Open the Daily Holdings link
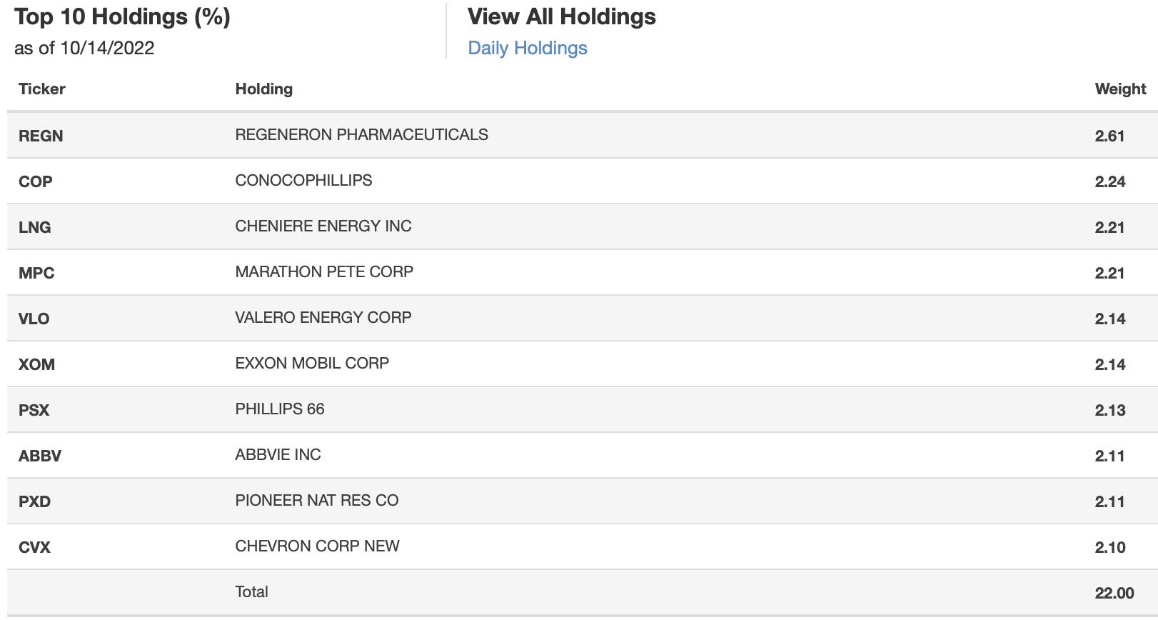The width and height of the screenshot is (1158, 620). click(x=528, y=48)
